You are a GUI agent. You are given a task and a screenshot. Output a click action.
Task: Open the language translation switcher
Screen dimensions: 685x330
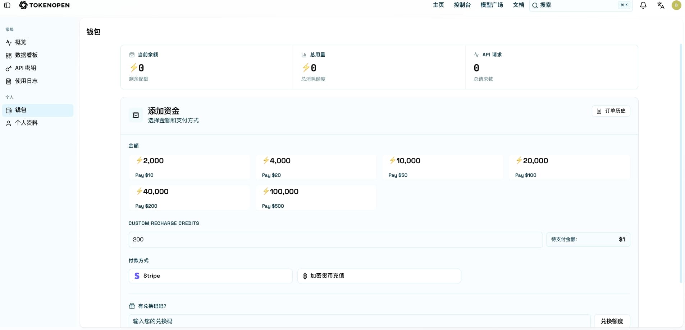[x=661, y=5]
